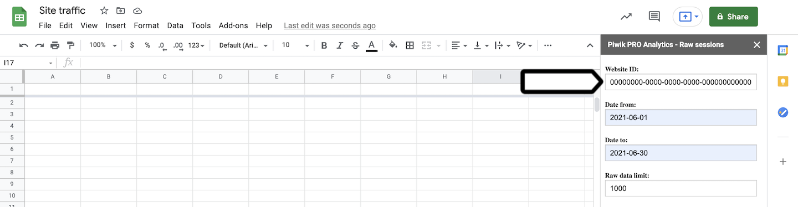The image size is (798, 207).
Task: Open the Google Sheets home icon
Action: (19, 17)
